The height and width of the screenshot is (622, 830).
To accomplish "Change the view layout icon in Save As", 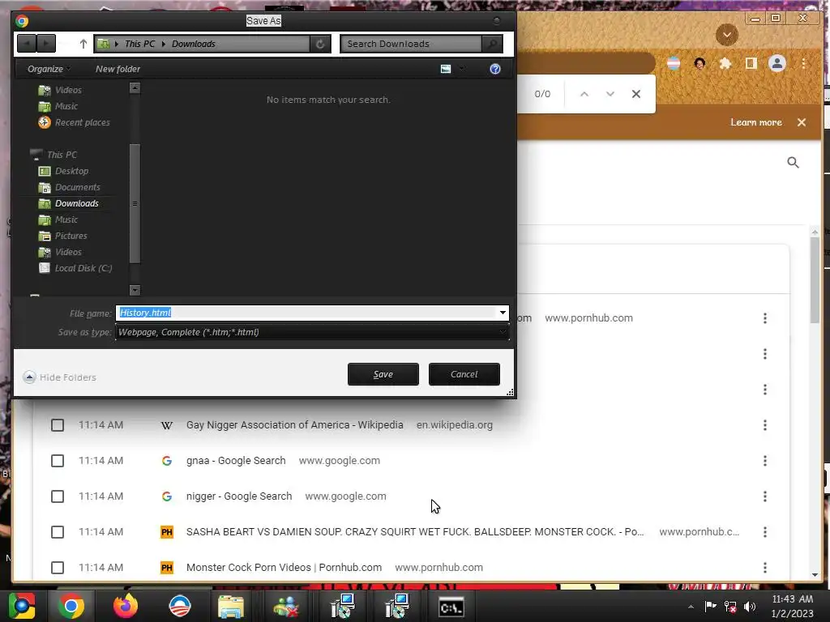I will [446, 69].
